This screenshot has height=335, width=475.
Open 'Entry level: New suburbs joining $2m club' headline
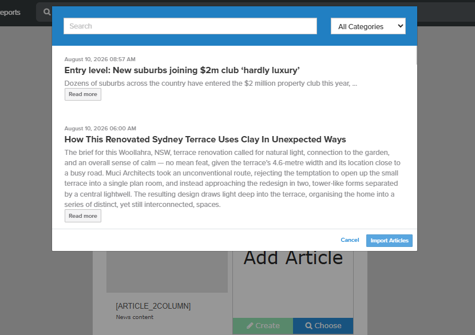(x=182, y=70)
